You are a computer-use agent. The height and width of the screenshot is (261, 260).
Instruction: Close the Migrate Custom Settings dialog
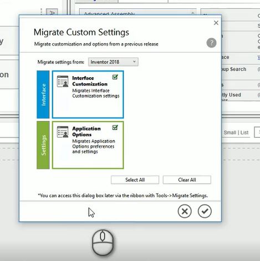[216, 23]
